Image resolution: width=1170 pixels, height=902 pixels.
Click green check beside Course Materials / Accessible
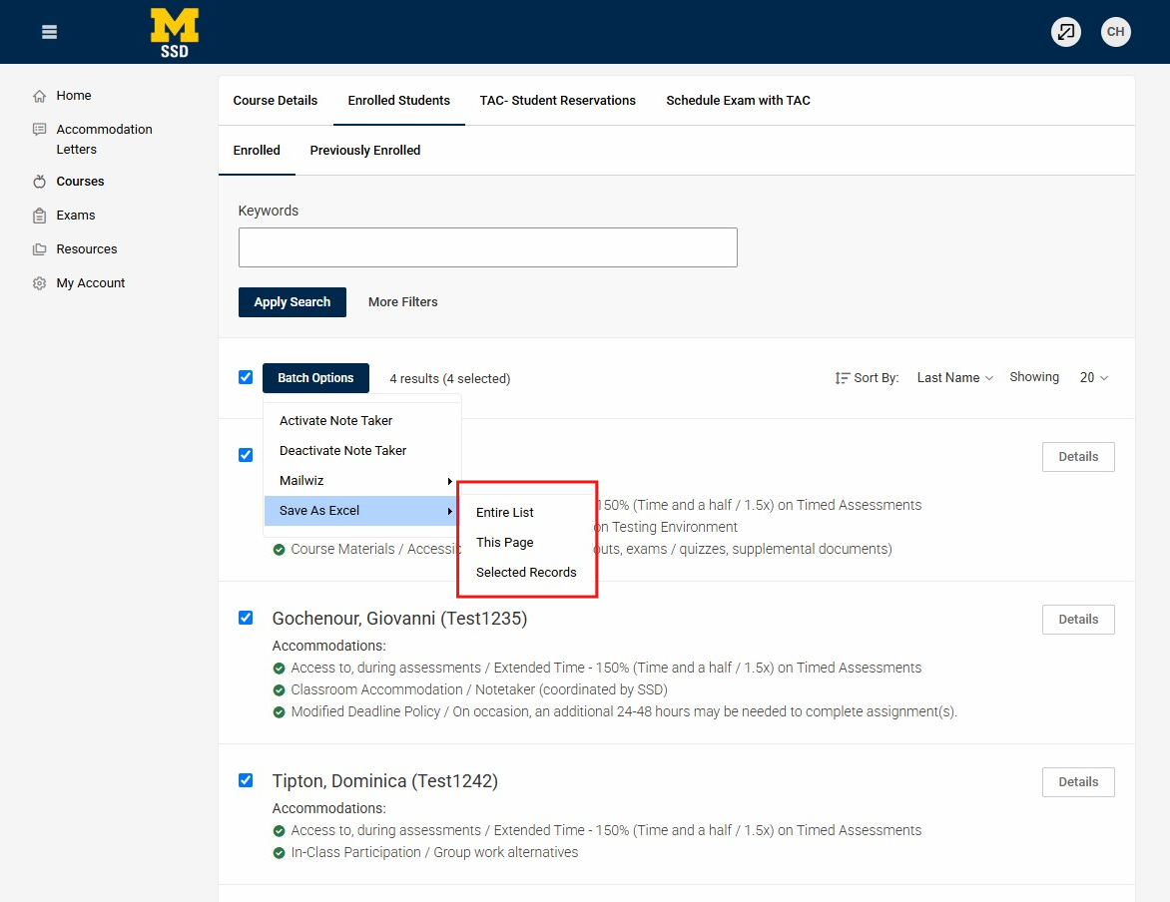click(280, 550)
